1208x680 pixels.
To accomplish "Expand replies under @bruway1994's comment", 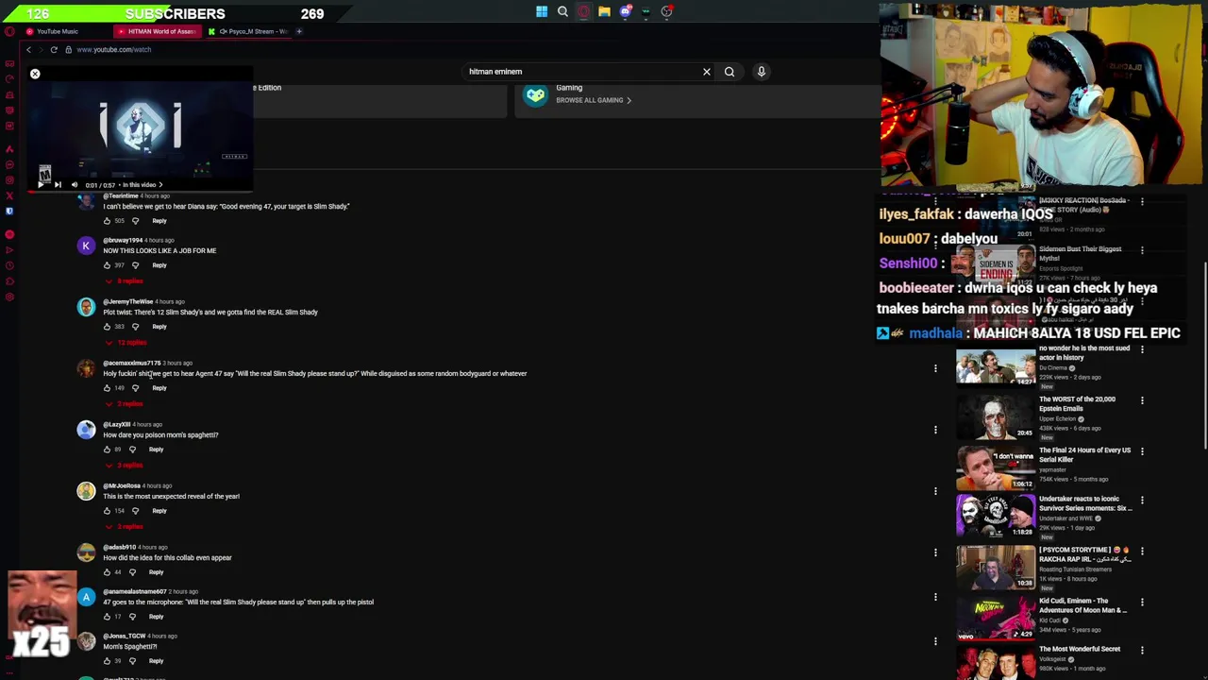I will (124, 281).
